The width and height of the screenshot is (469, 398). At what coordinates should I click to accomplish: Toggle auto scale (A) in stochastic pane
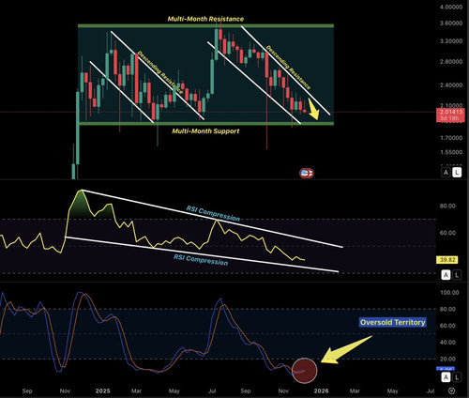(446, 377)
